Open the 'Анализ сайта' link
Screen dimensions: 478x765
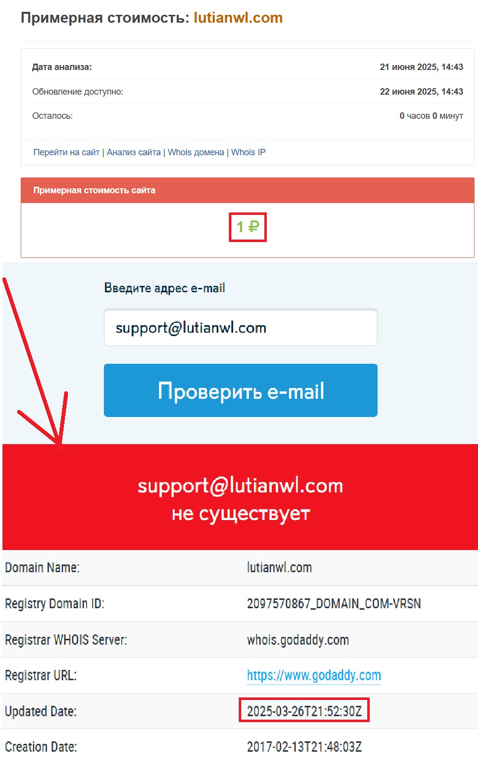134,152
